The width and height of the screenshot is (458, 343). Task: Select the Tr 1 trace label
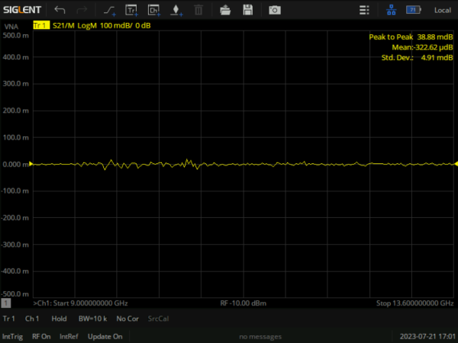click(9, 318)
